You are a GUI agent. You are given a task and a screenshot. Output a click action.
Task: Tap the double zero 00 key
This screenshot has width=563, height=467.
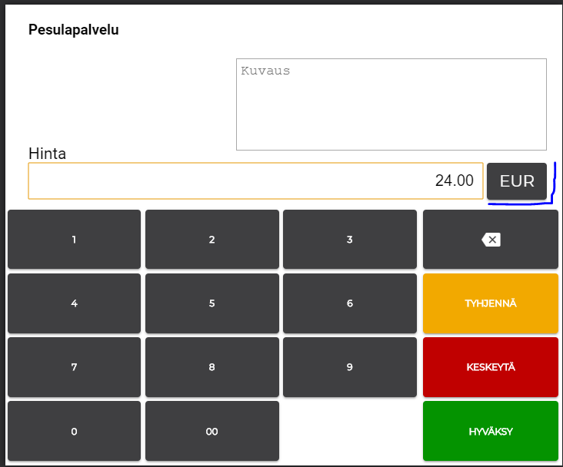pyautogui.click(x=212, y=431)
